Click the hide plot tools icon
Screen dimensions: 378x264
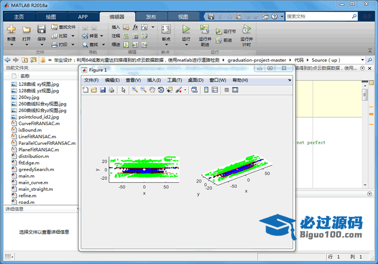pyautogui.click(x=227, y=90)
